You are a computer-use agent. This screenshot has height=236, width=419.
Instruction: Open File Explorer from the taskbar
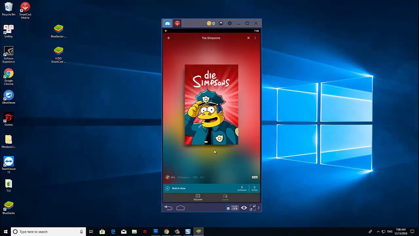click(x=134, y=232)
